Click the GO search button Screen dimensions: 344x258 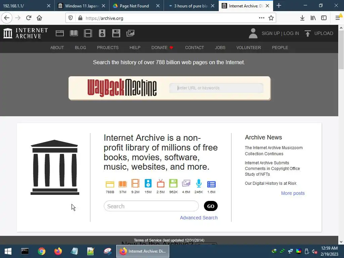211,206
